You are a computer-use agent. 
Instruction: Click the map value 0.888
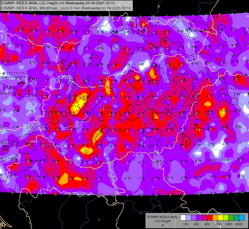[46, 63]
